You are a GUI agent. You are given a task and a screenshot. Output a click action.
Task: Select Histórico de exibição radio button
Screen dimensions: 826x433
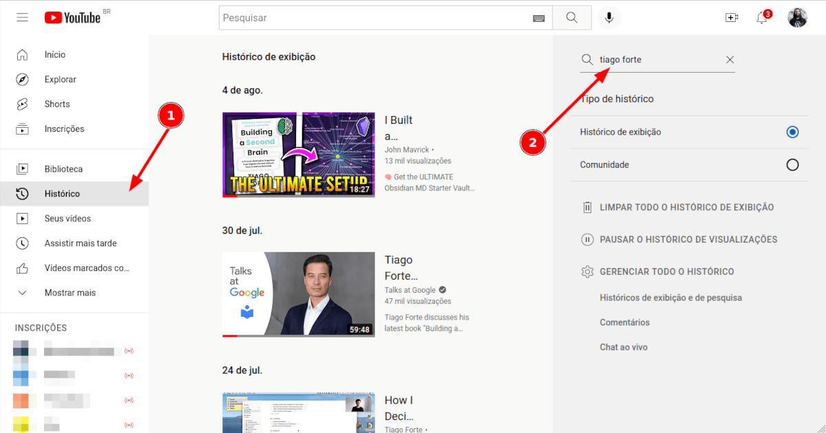(x=792, y=132)
